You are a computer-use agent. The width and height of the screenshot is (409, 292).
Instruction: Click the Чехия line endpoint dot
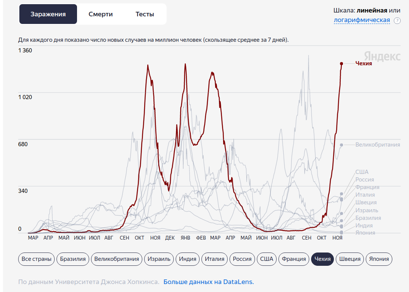point(341,63)
